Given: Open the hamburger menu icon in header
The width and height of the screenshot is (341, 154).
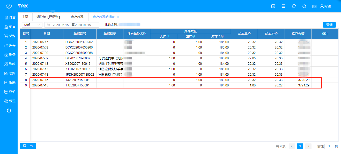Looking at the screenshot, I should [x=283, y=6].
